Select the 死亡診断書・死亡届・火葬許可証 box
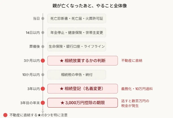Viewport: 173px width, 118px height. click(77, 18)
